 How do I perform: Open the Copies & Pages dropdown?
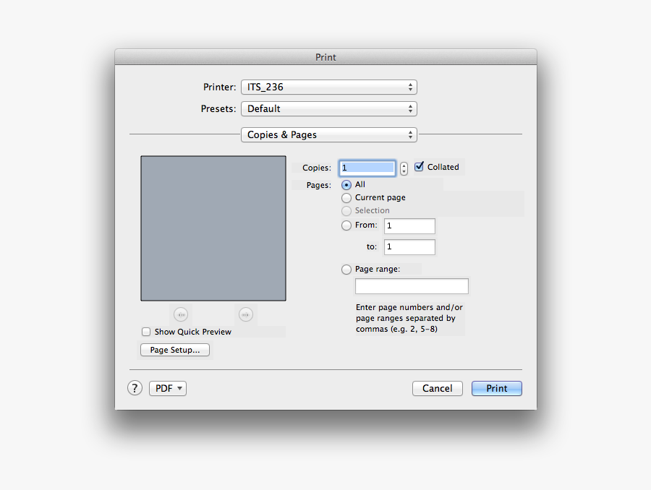(329, 135)
